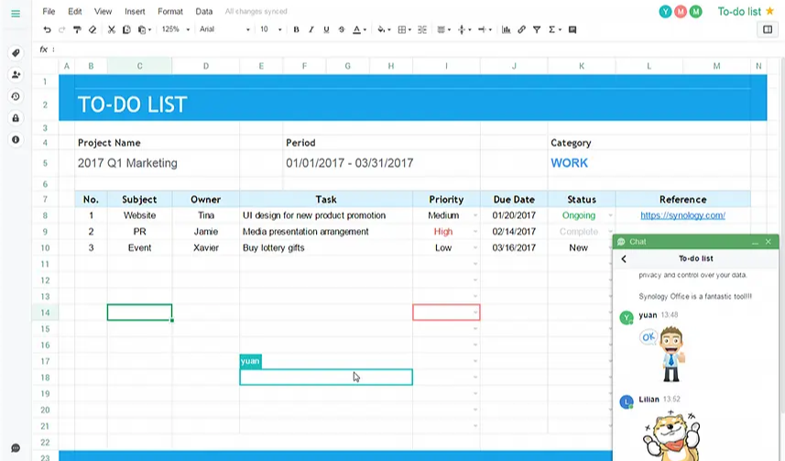Click the info icon in left sidebar
785x461 pixels.
(16, 139)
